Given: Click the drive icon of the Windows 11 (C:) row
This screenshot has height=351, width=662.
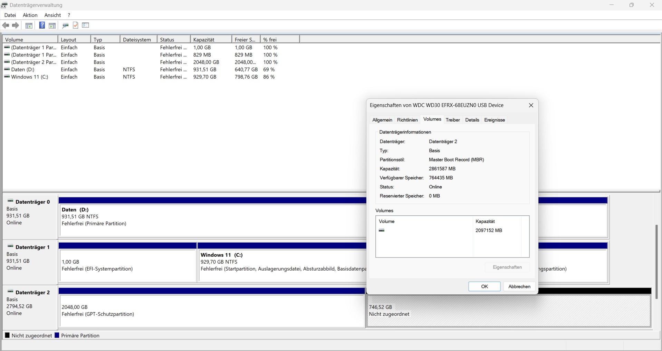Looking at the screenshot, I should pos(7,77).
